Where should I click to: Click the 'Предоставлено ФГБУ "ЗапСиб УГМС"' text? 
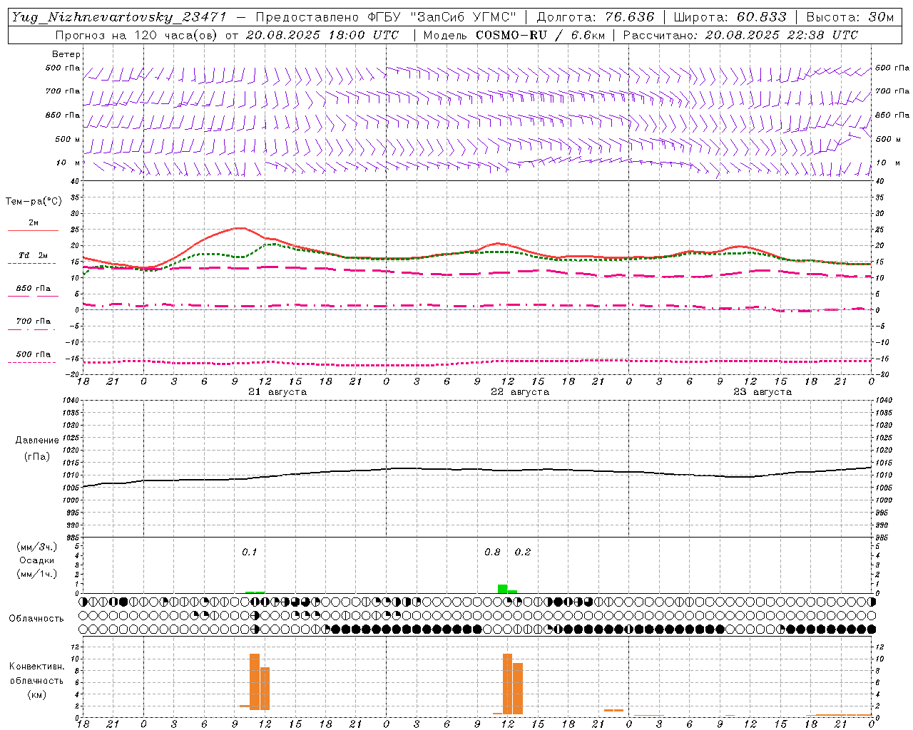[385, 17]
